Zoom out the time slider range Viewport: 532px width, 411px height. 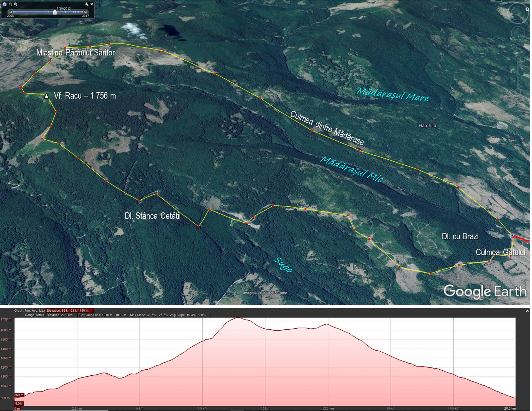coord(11,4)
